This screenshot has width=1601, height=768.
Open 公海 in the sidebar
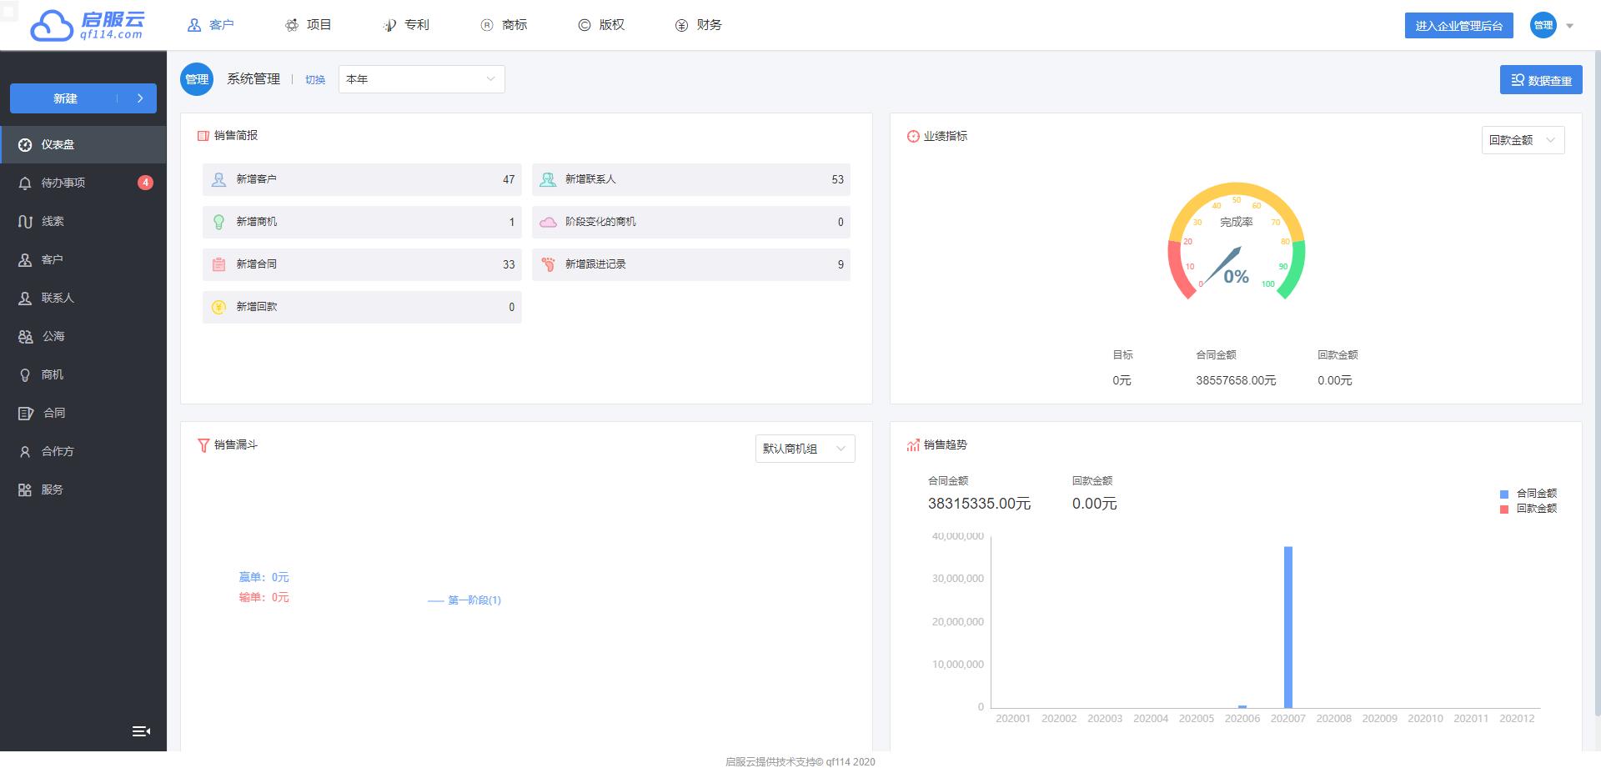(x=83, y=336)
